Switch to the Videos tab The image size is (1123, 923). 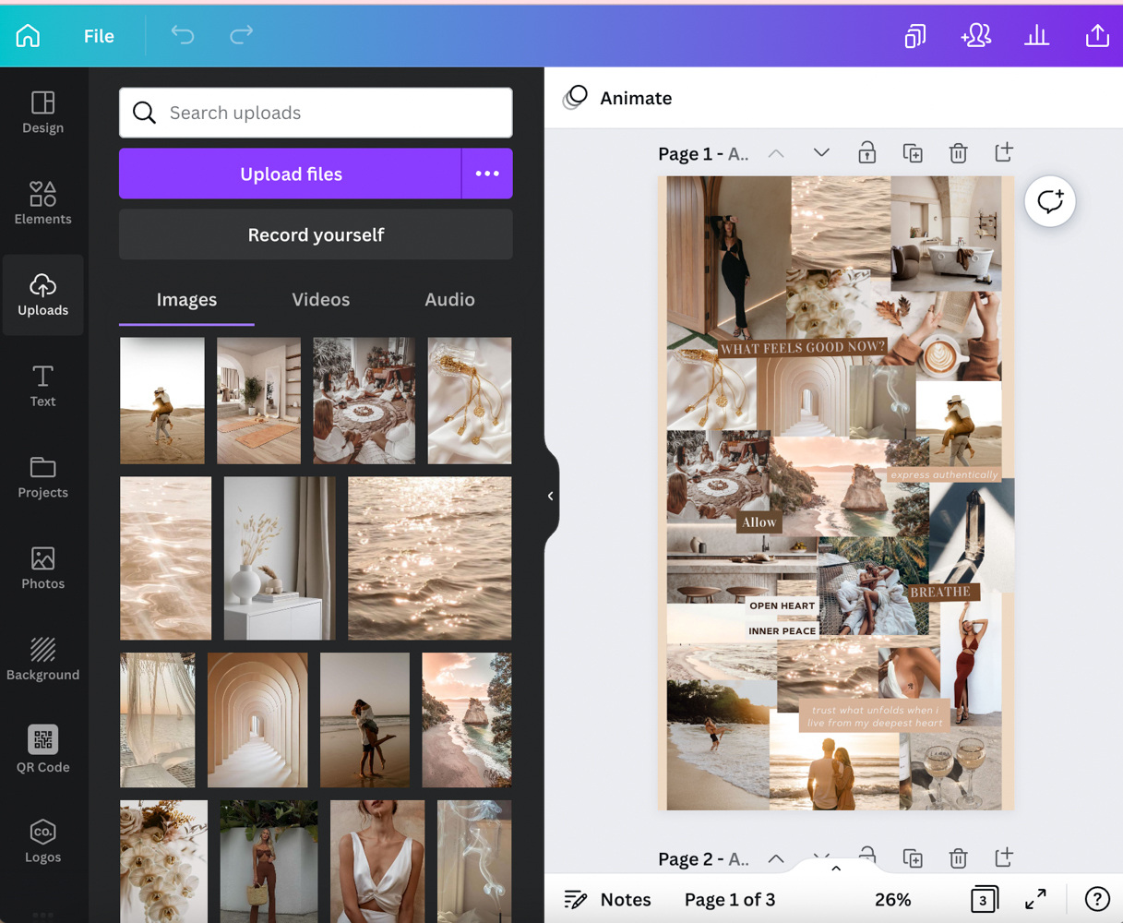click(321, 300)
